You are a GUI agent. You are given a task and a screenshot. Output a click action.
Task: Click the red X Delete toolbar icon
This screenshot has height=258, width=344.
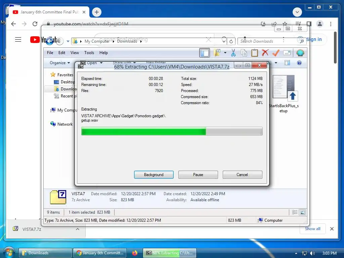(265, 53)
